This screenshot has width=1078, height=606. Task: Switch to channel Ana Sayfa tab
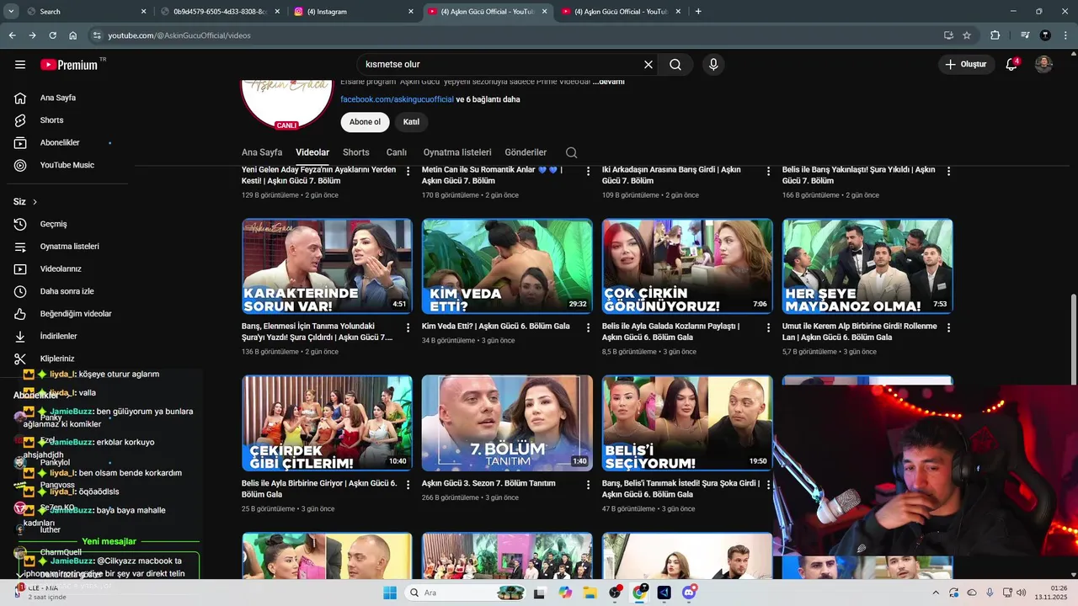[x=262, y=152]
